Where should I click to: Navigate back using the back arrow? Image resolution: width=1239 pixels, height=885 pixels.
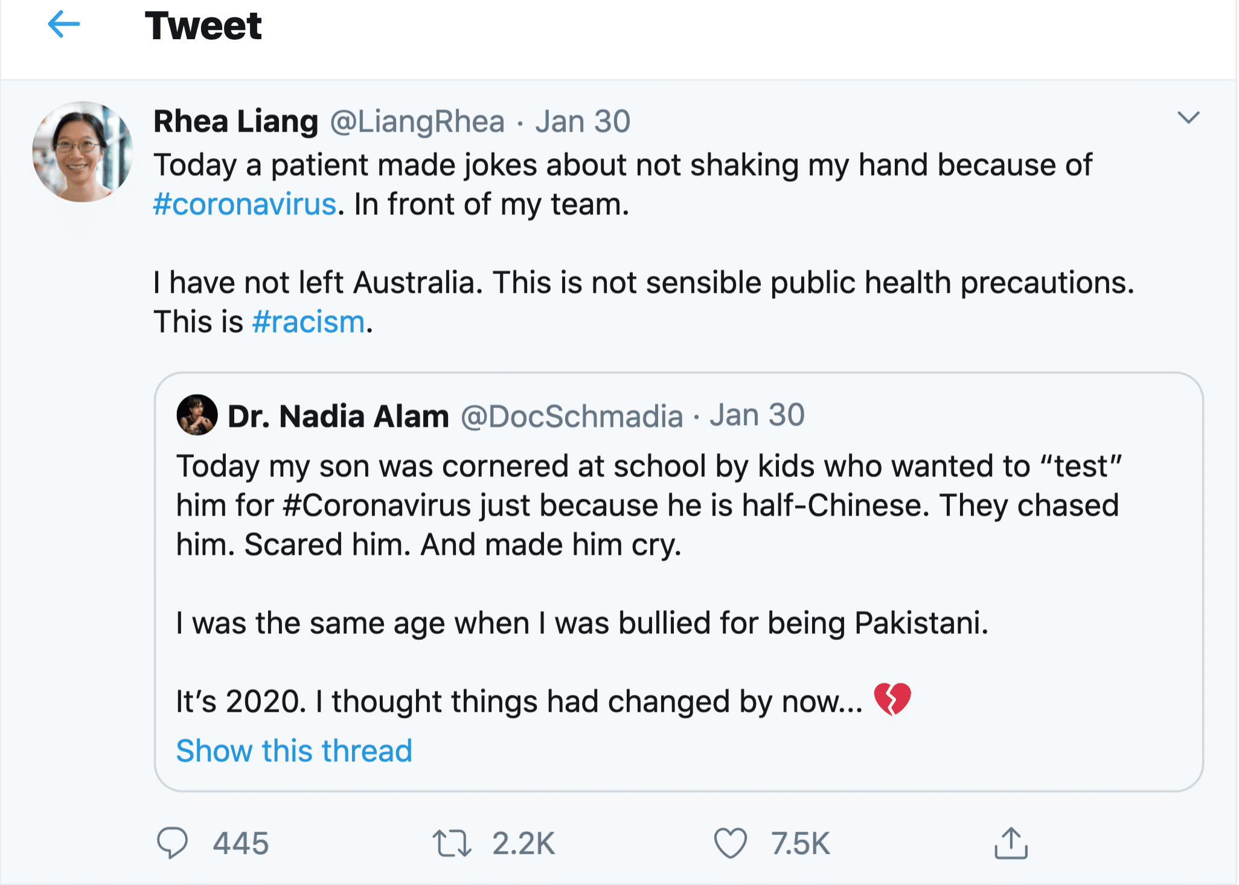click(x=63, y=25)
